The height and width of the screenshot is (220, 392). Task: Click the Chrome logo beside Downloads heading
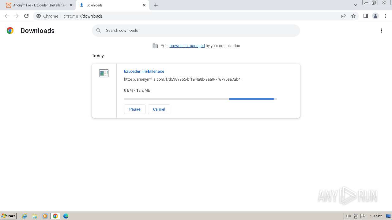click(x=10, y=31)
